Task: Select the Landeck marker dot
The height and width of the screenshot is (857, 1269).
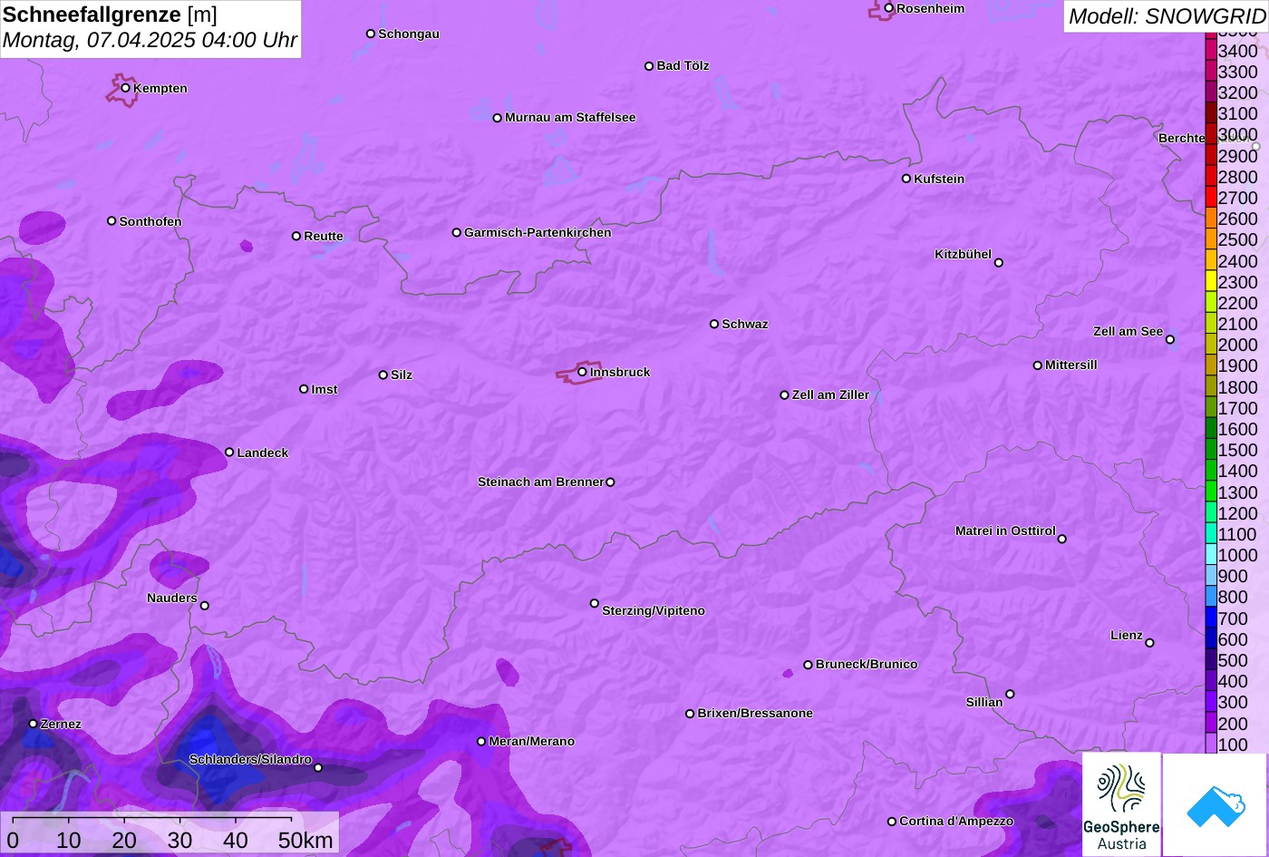Action: point(229,453)
